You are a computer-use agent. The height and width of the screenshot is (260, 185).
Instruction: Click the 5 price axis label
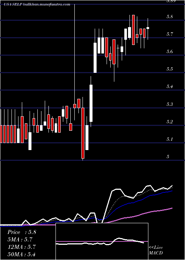coord(168,157)
